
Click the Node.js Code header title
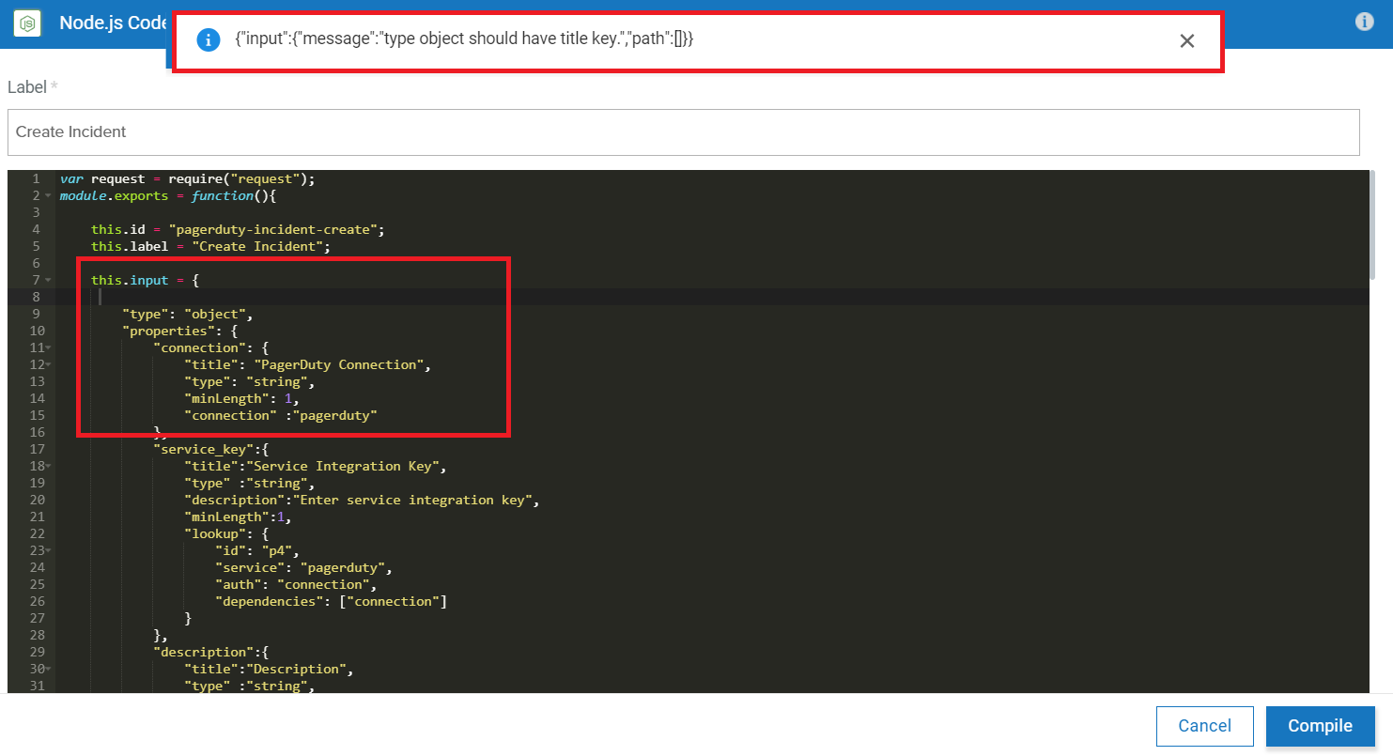coord(113,23)
